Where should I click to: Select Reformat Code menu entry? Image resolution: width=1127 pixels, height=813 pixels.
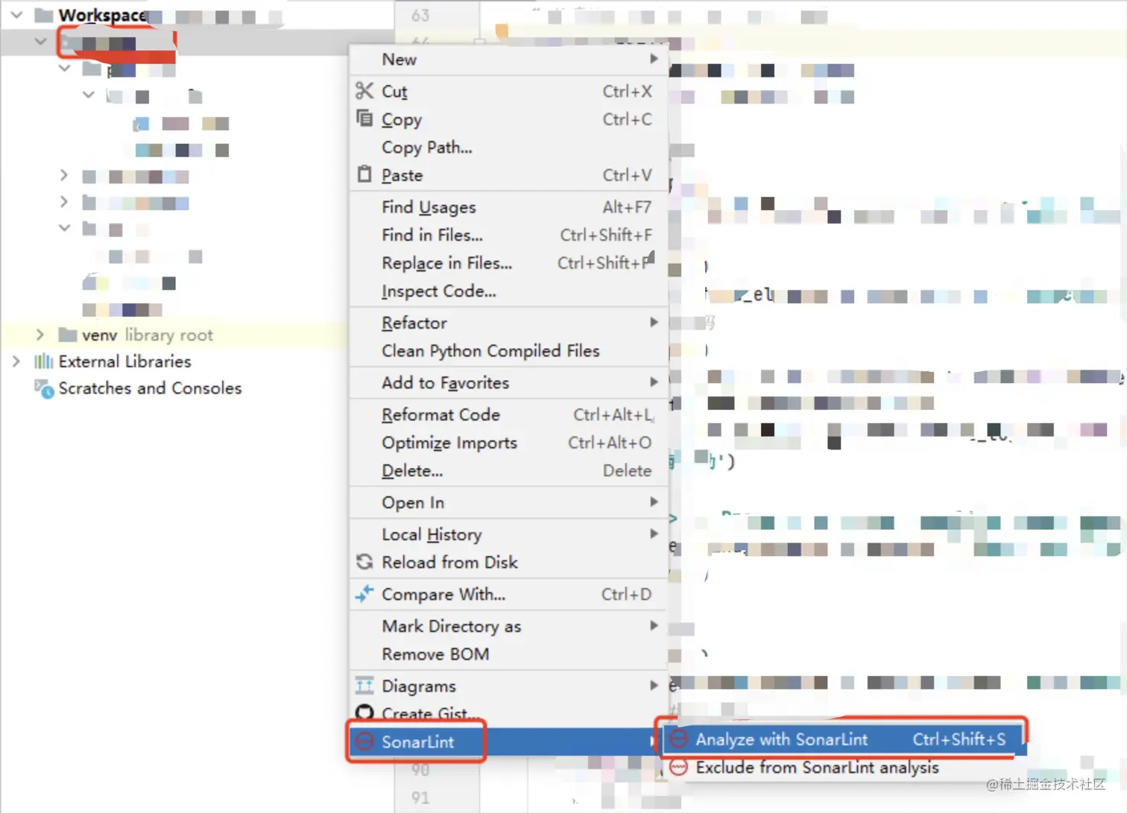tap(508, 414)
